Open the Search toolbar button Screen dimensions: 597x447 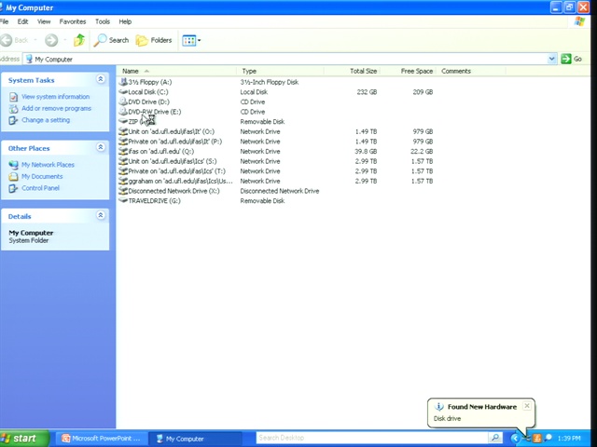click(111, 40)
